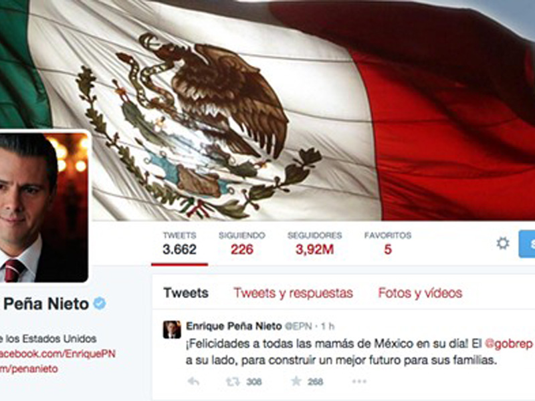Image resolution: width=535 pixels, height=401 pixels.
Task: Retweet the Felicidades tweet
Action: tap(233, 382)
